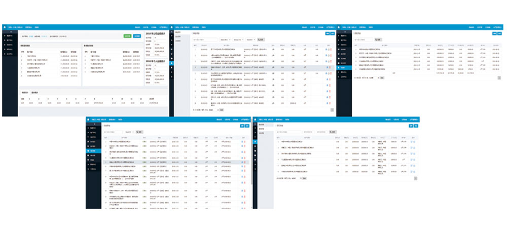The image size is (507, 233).
Task: Click the search input in the top-middle list window
Action: 204,39
